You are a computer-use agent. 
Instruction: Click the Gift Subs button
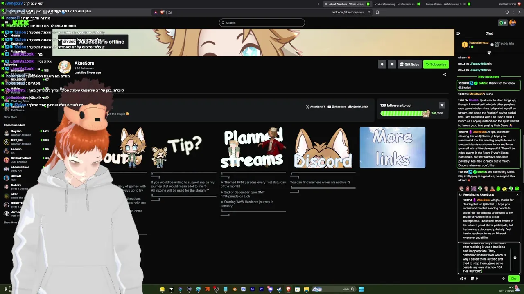pos(409,64)
